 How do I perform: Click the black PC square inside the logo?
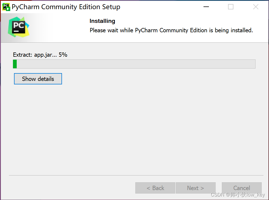(19, 27)
